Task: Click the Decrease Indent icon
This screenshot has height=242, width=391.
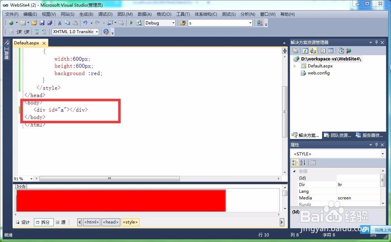Action: click(x=19, y=32)
